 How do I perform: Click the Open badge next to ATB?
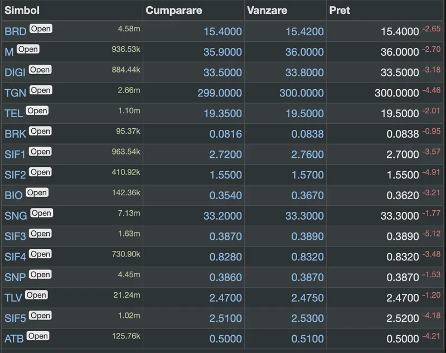pos(38,336)
